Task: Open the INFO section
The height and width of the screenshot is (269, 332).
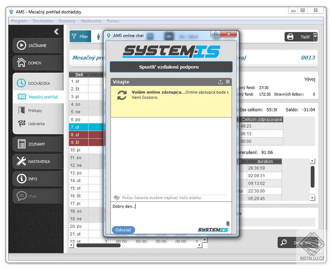Action: pyautogui.click(x=38, y=179)
